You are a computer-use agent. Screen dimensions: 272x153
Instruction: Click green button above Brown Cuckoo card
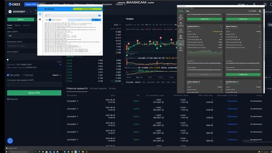click(243, 19)
